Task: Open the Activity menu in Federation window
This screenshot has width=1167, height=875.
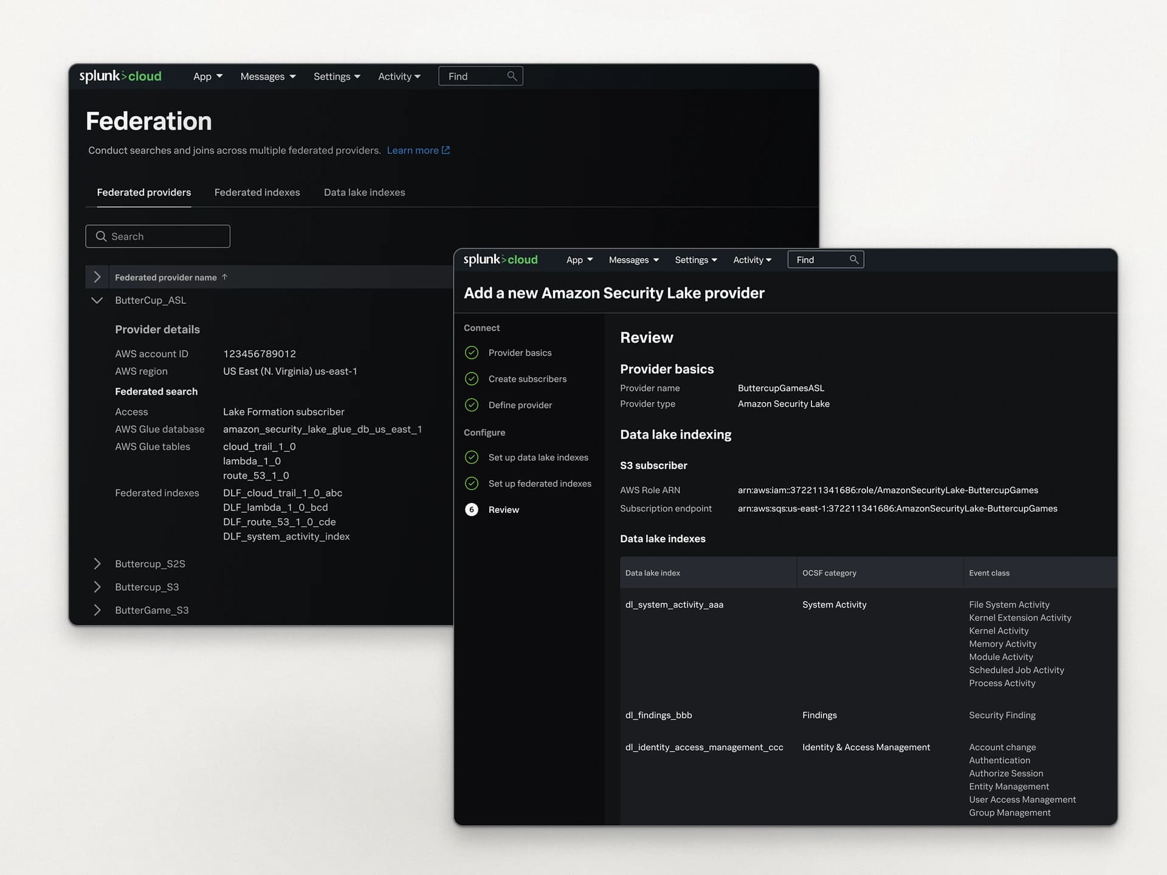Action: (399, 76)
